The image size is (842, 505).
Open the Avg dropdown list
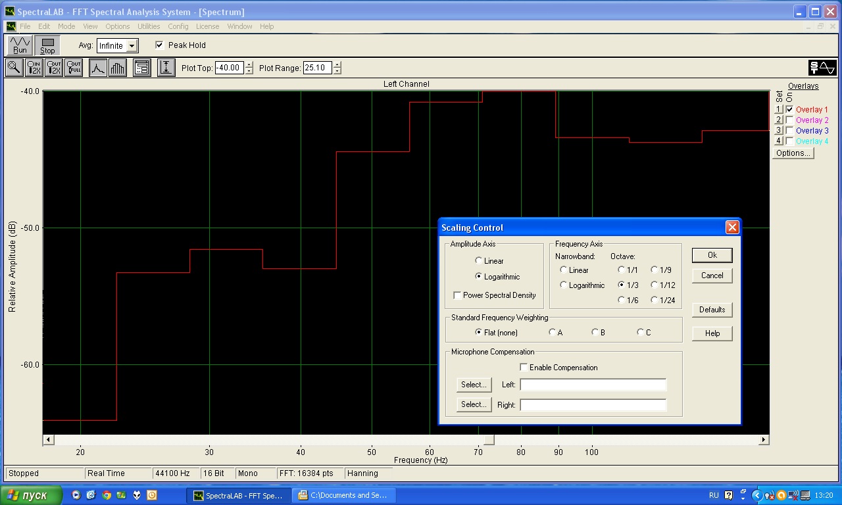132,46
